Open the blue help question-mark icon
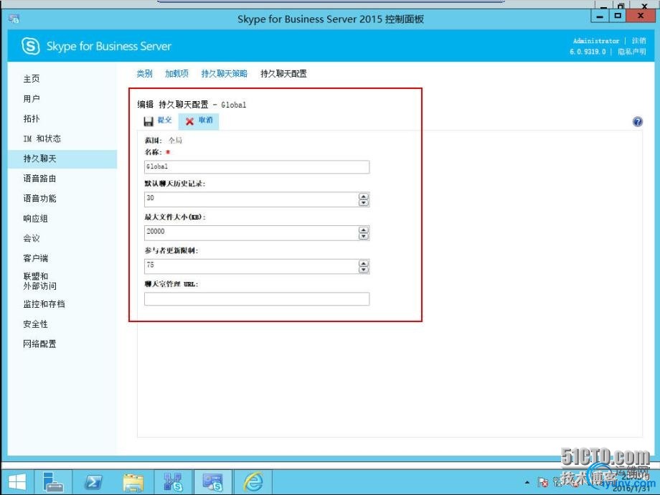 point(637,122)
